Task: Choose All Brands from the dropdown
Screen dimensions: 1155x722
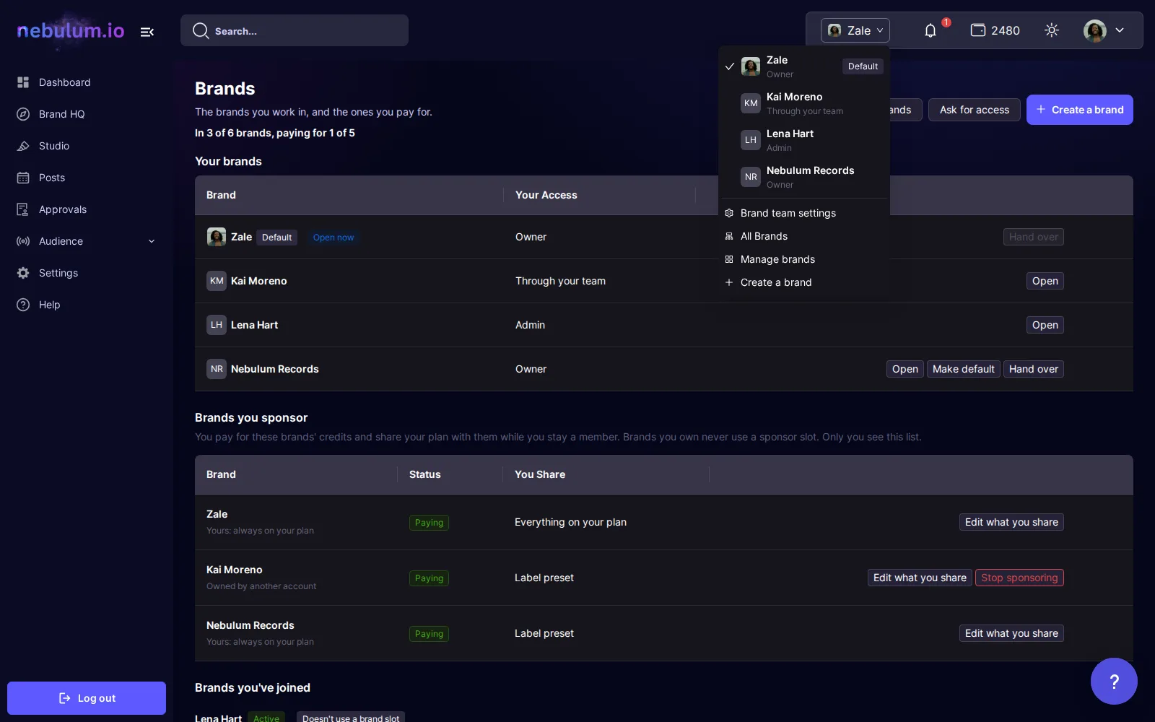Action: 804,236
